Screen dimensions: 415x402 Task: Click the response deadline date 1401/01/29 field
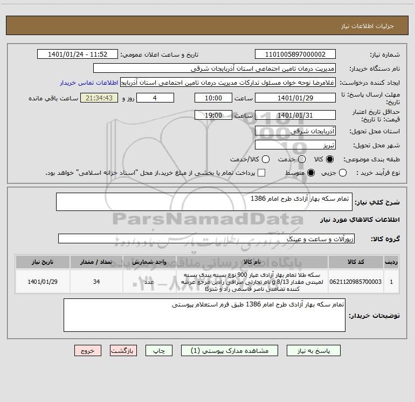coord(295,98)
